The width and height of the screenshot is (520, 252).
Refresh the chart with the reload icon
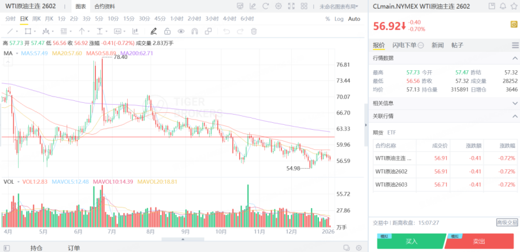(266, 6)
